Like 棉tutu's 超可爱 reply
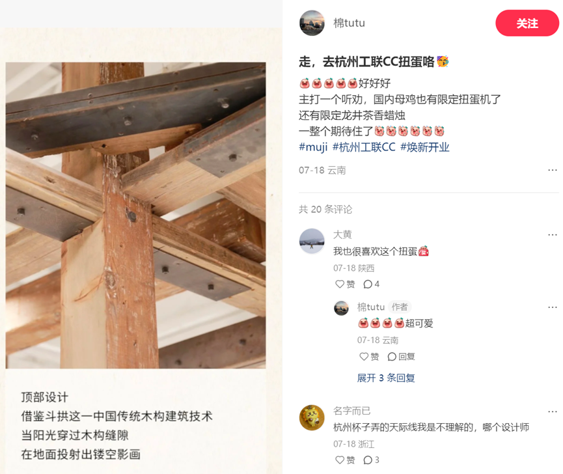 [369, 356]
